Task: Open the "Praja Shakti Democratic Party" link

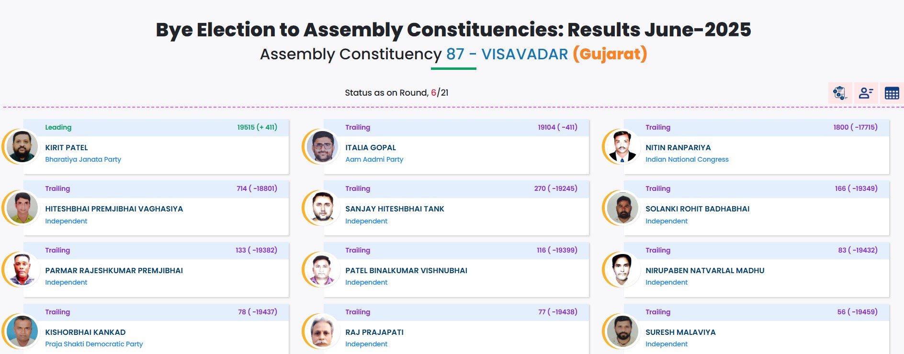Action: [94, 344]
